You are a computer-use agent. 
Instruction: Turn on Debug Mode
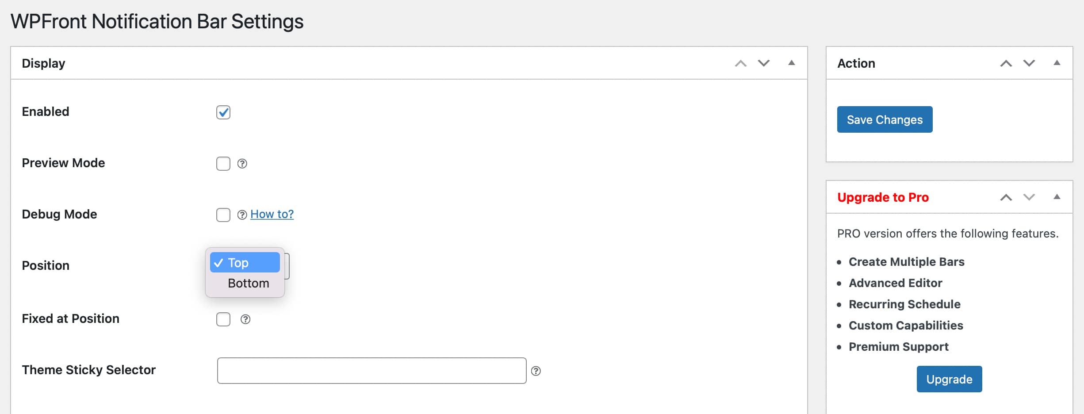point(223,215)
